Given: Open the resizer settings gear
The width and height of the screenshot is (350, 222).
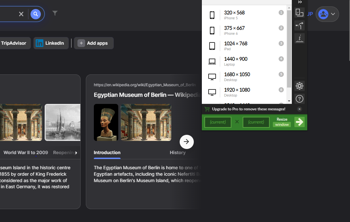Looking at the screenshot, I should (299, 86).
